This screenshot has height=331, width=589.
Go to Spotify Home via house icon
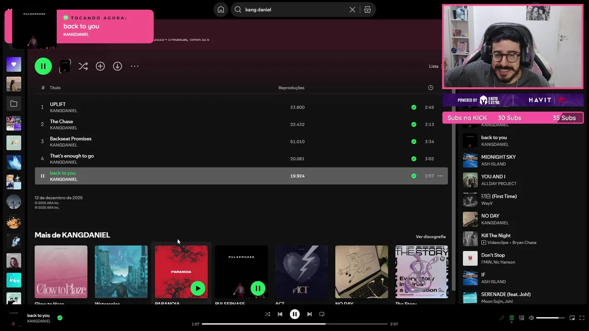[221, 10]
